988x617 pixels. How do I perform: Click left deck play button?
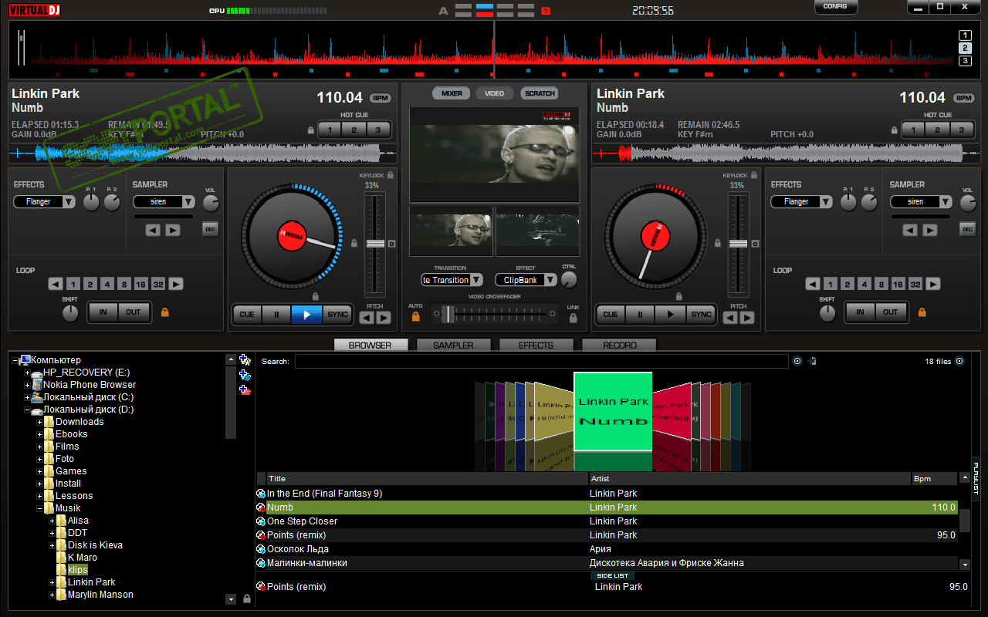point(306,314)
